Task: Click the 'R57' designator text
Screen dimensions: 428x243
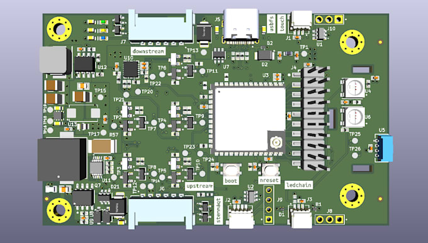Action: click(x=114, y=135)
